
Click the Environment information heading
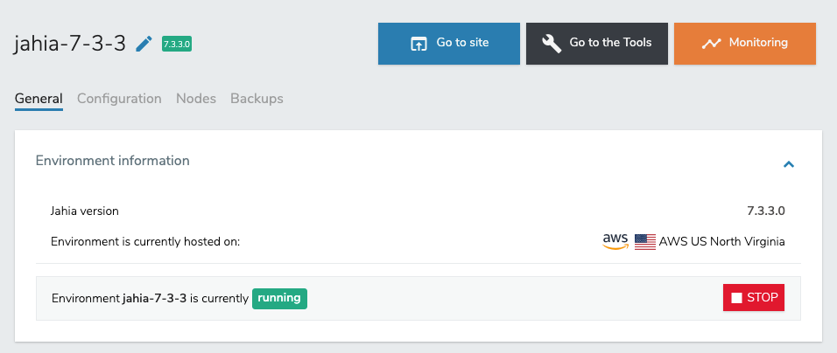[x=112, y=161]
